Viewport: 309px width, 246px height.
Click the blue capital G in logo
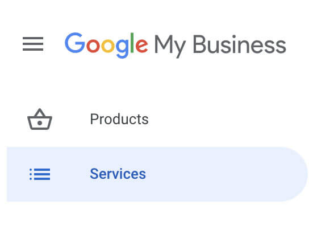point(74,43)
